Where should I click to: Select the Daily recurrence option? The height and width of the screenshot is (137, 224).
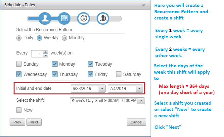pyautogui.click(x=19, y=38)
